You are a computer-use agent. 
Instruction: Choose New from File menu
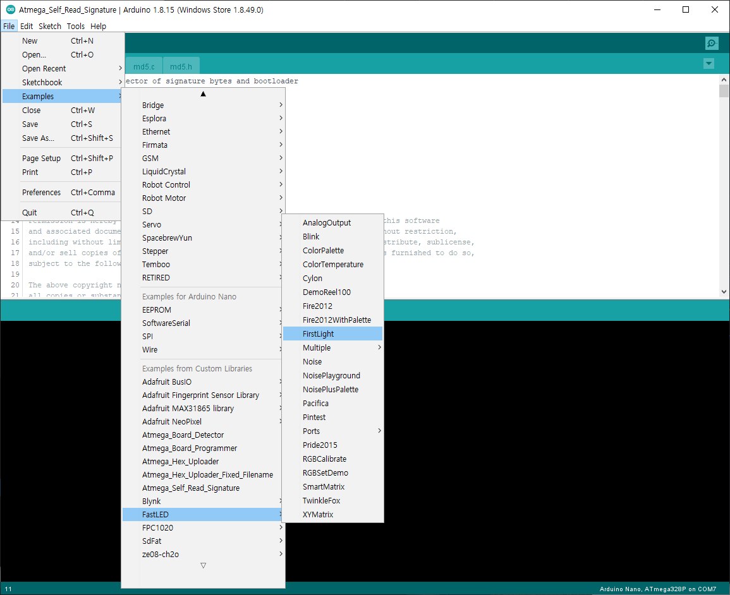pyautogui.click(x=63, y=41)
